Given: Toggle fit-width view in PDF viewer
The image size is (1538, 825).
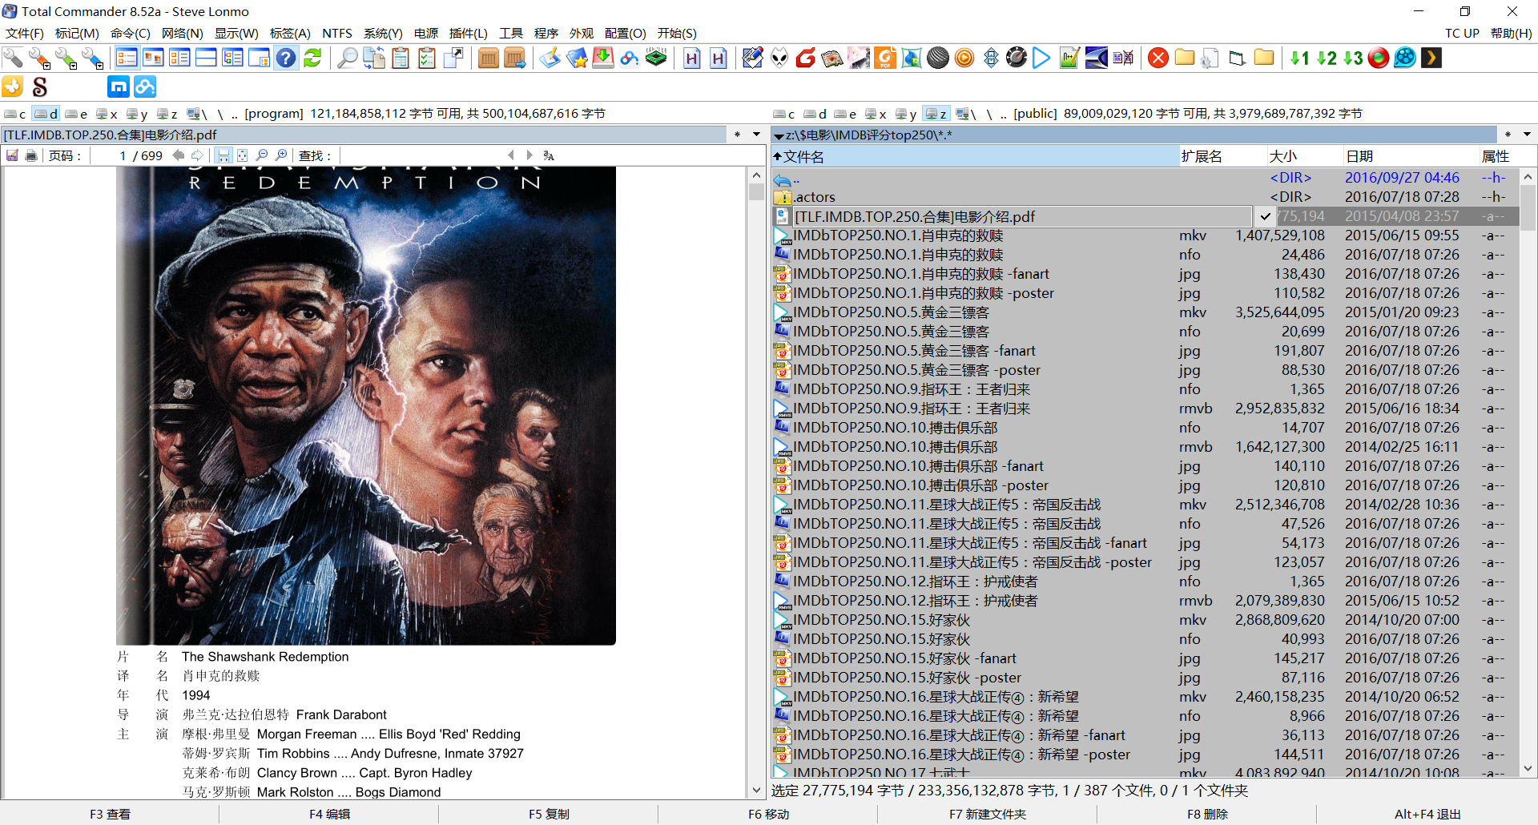Looking at the screenshot, I should (223, 155).
